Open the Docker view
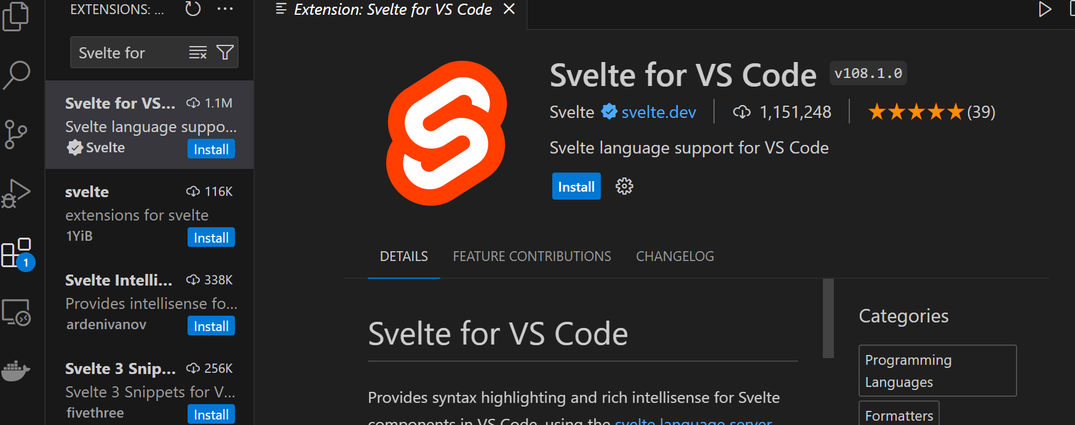Screen dimensions: 1075x425 click(x=16, y=370)
